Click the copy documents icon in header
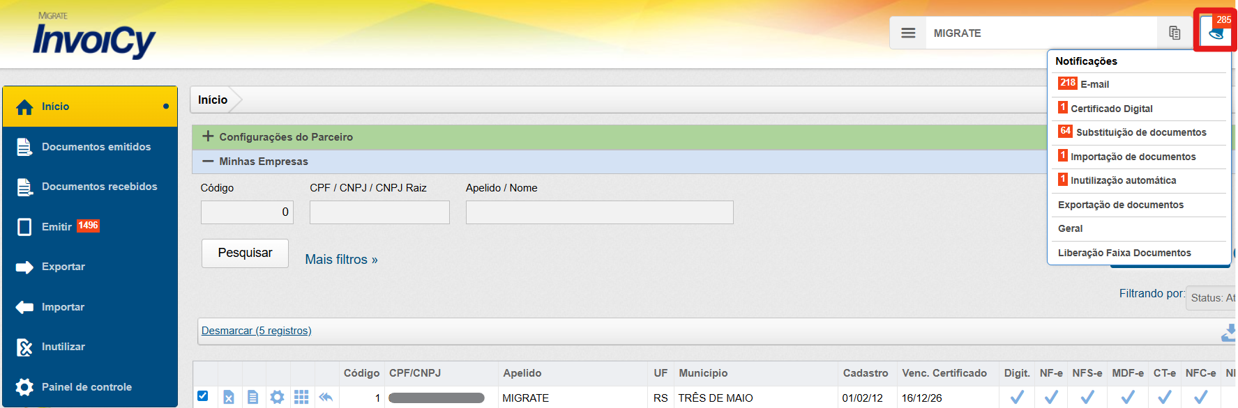This screenshot has height=408, width=1238. point(1175,33)
